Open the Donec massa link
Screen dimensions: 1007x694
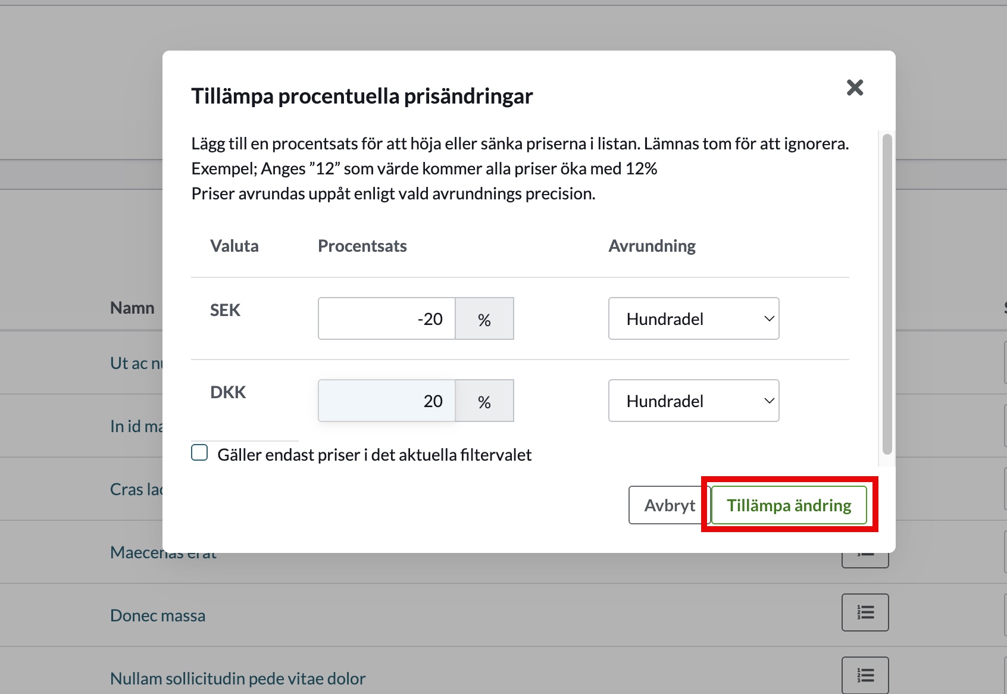tap(158, 615)
